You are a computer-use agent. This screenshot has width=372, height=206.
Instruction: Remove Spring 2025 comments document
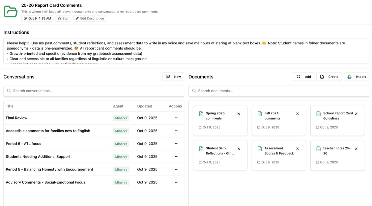click(x=239, y=114)
